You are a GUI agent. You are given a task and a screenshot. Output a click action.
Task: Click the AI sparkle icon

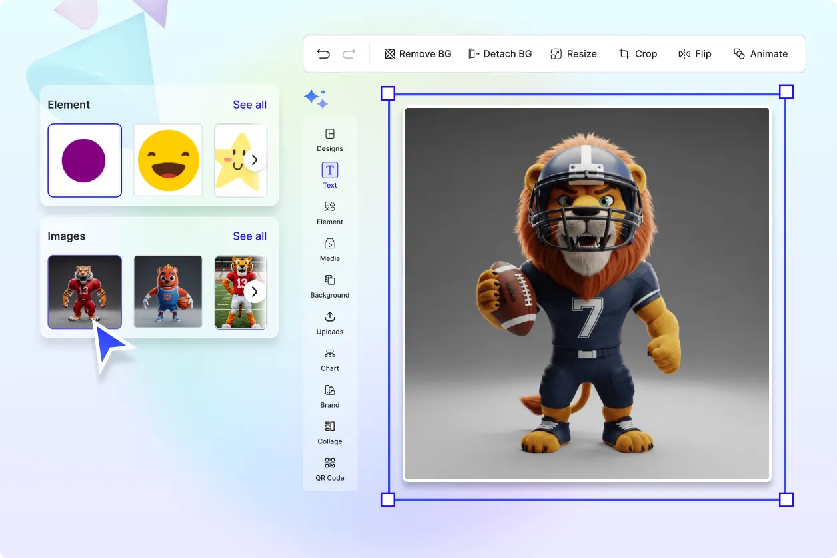(x=316, y=99)
